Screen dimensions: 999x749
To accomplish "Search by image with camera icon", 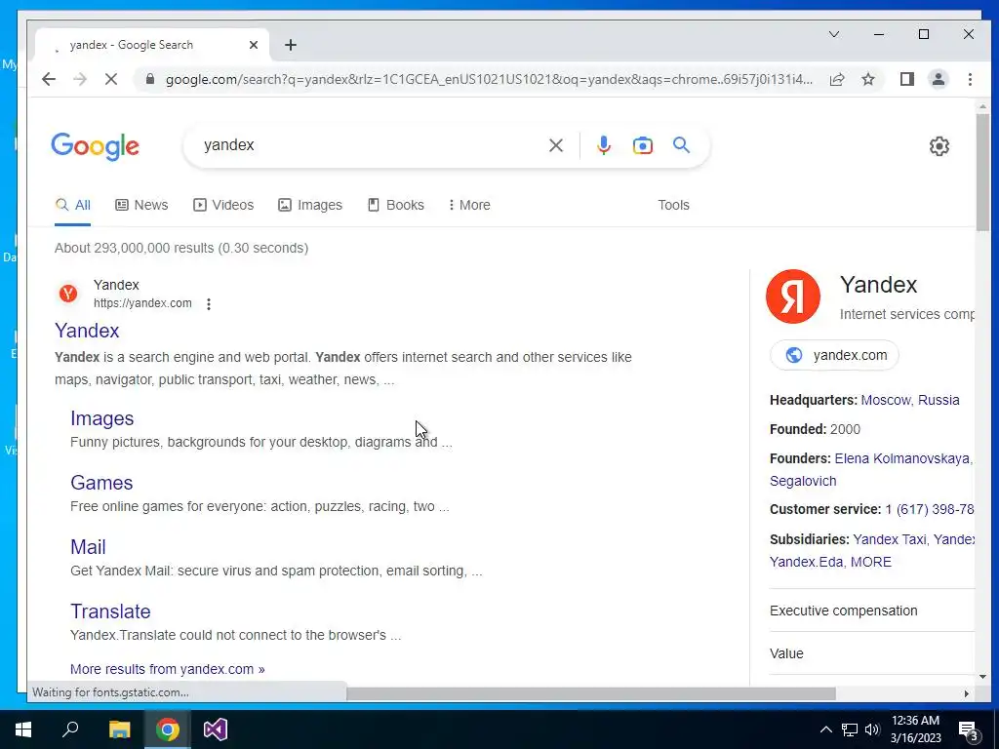I will 642,145.
